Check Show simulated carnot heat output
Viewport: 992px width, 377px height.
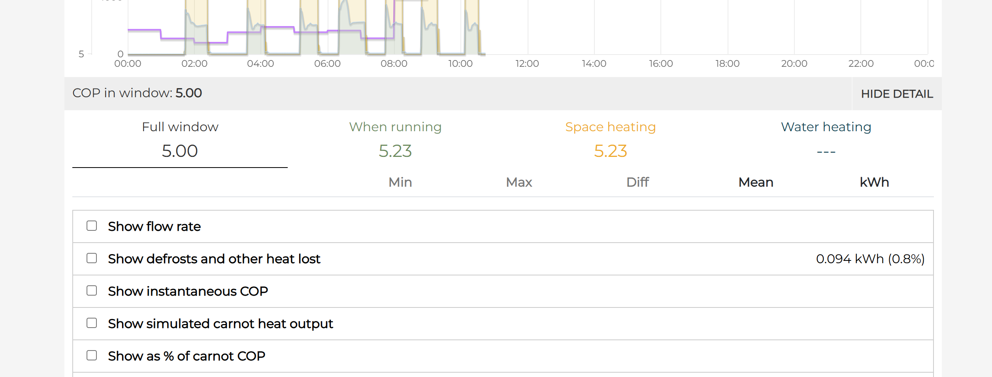click(92, 323)
